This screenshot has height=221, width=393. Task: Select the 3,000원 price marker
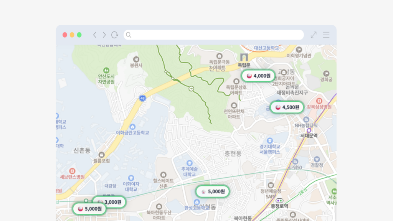coord(110,201)
